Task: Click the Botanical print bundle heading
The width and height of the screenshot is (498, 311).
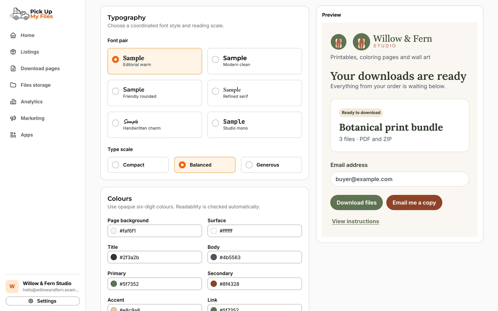Action: point(391,128)
